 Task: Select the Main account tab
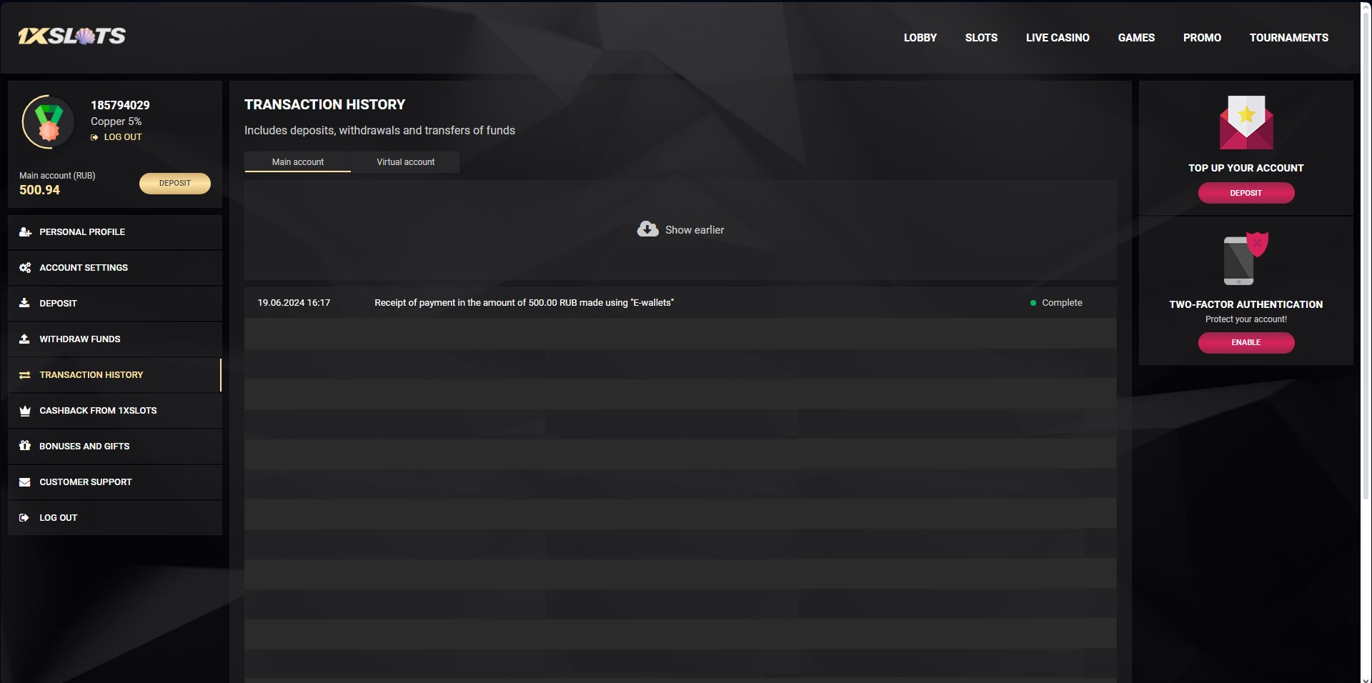point(297,162)
